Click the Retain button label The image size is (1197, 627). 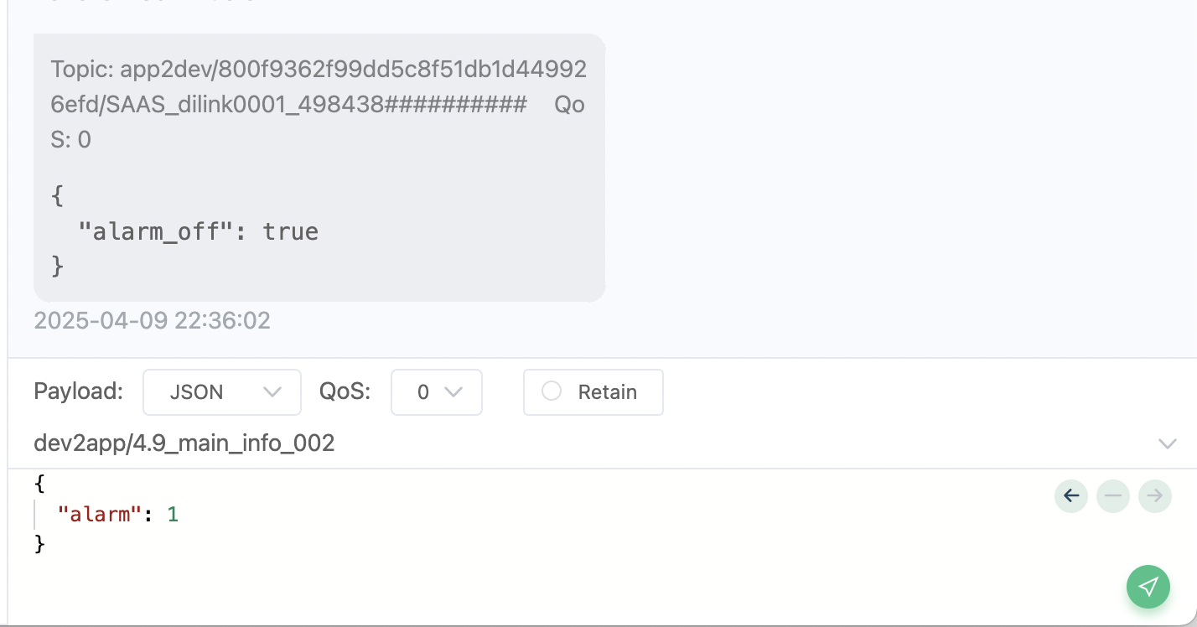(x=608, y=391)
